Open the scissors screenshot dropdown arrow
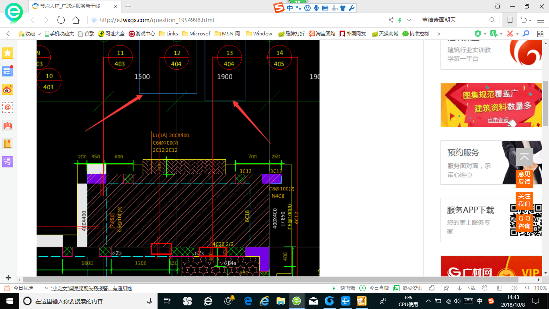549x309 pixels. pyautogui.click(x=517, y=34)
